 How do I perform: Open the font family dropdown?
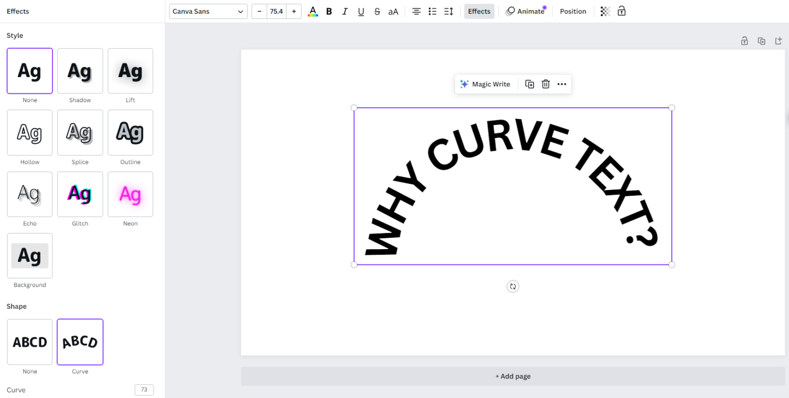[208, 11]
